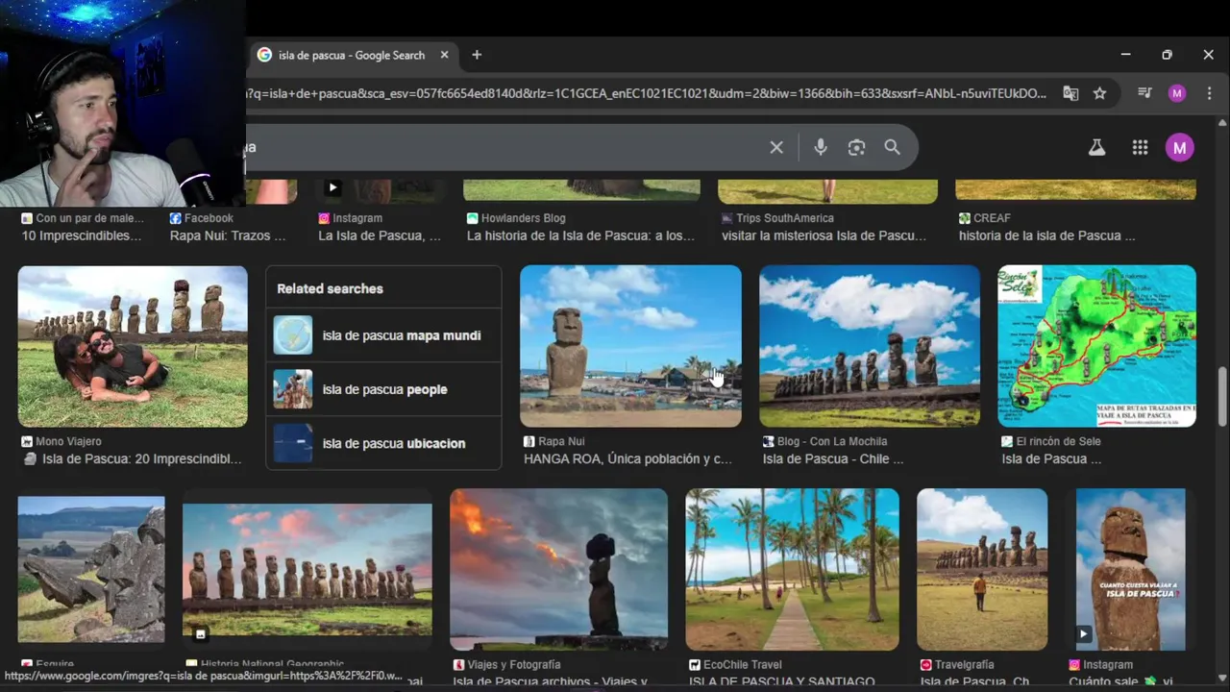Start voice search with the microphone icon

coord(820,147)
